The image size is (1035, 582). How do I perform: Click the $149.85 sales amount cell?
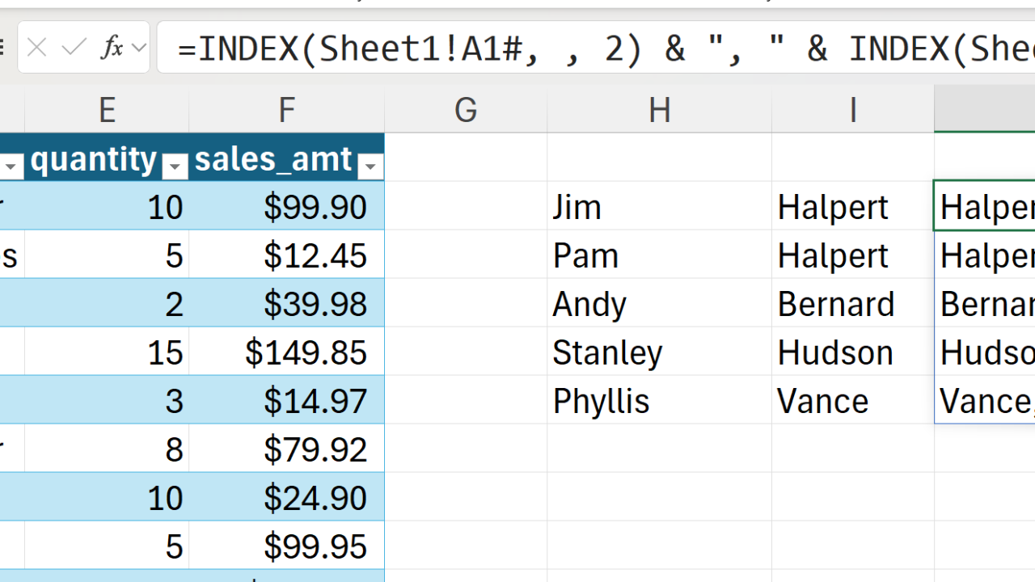pyautogui.click(x=286, y=352)
